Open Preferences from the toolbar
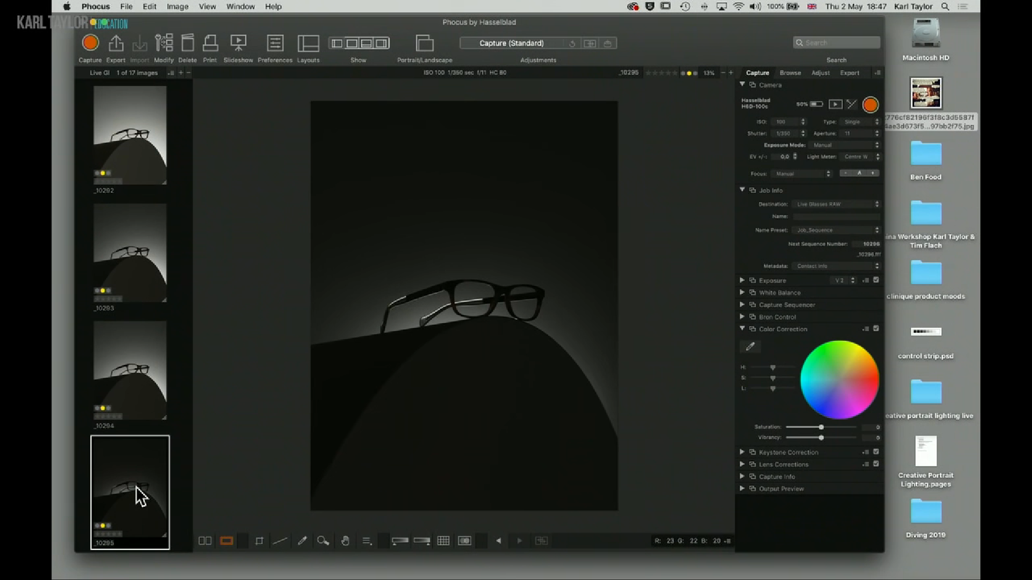Viewport: 1032px width, 580px height. click(275, 43)
